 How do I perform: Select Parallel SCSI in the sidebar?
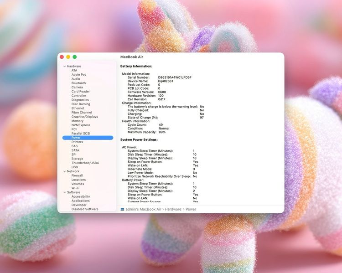coord(81,134)
